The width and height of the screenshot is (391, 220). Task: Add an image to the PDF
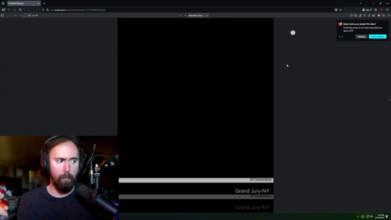tap(373, 15)
